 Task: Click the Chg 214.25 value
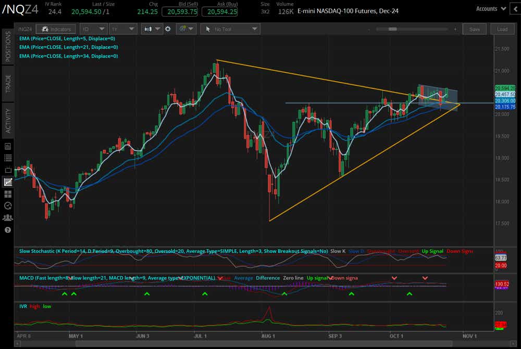[x=147, y=12]
